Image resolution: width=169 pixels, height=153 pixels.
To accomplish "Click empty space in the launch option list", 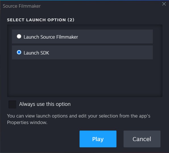I will pos(85,77).
